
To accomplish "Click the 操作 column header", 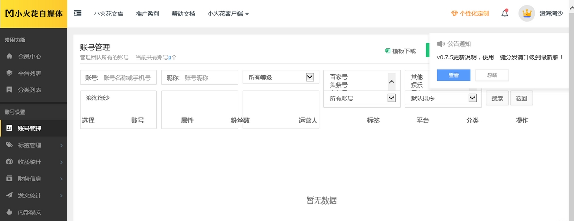I will (522, 121).
